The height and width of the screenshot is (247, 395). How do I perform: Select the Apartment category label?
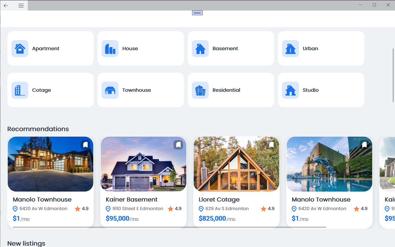click(x=46, y=49)
